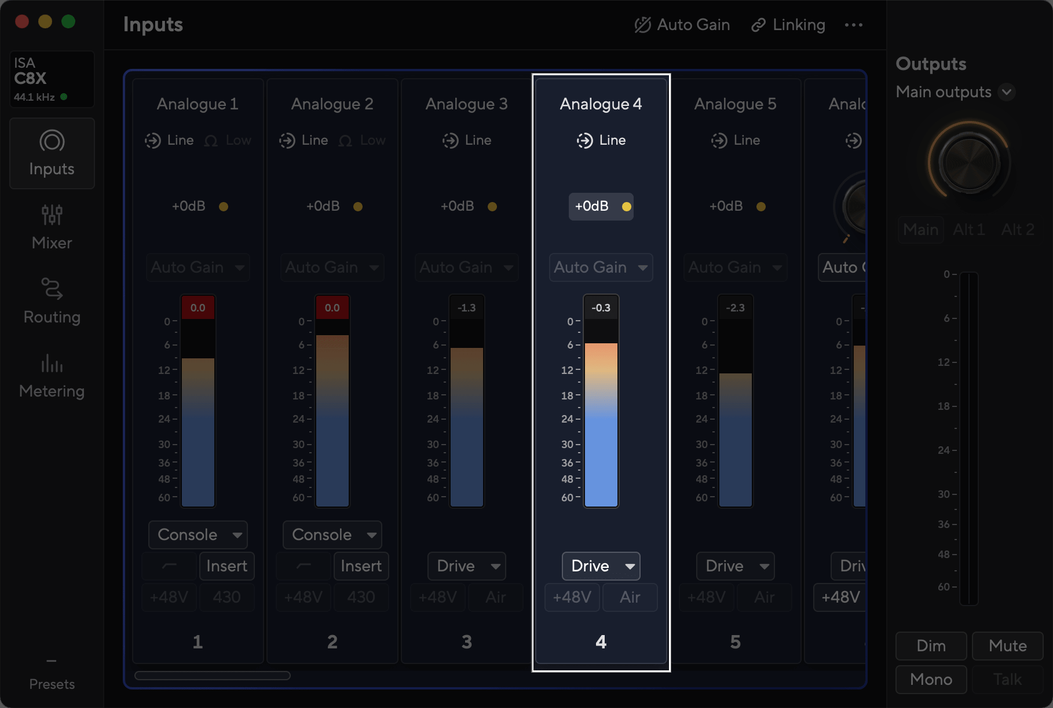1053x708 pixels.
Task: Click Analogue 4 Line input icon
Action: [x=584, y=141]
